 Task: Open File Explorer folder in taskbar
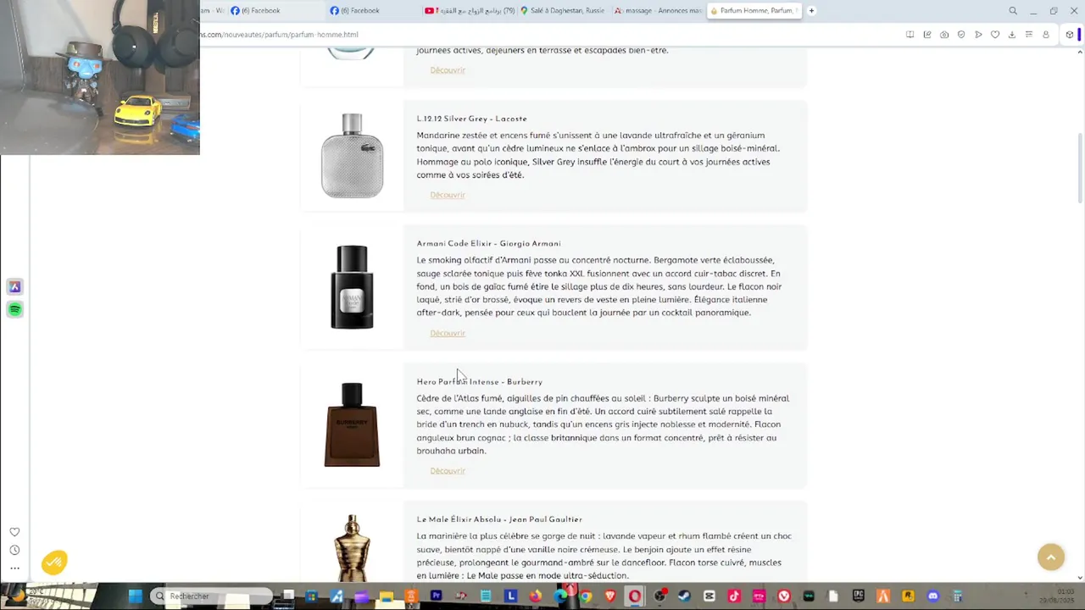pyautogui.click(x=386, y=596)
